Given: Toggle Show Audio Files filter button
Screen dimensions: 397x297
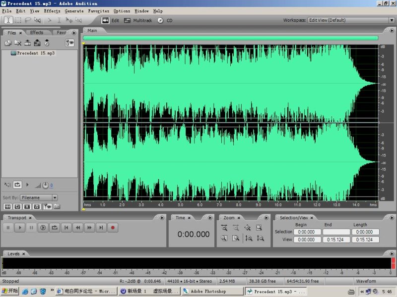Looking at the screenshot, I should tap(8, 206).
